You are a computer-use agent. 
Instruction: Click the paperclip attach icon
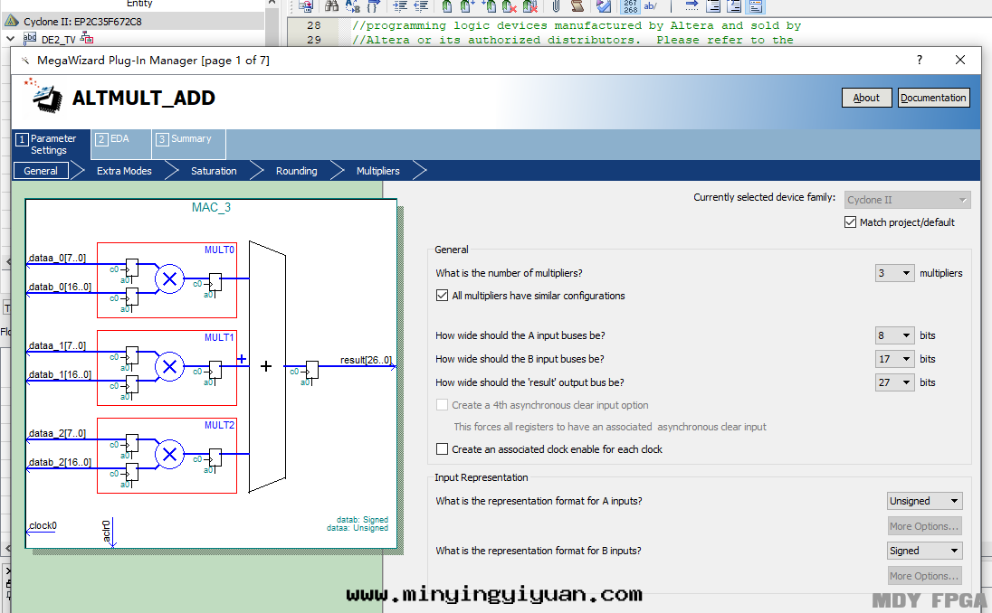pos(556,6)
